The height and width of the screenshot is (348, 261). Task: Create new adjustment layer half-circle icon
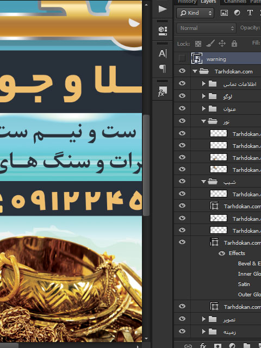point(232,346)
